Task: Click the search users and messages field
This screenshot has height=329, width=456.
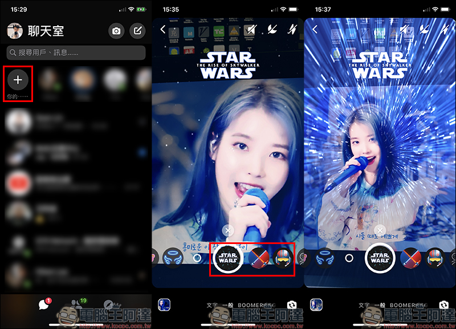Action: [76, 52]
